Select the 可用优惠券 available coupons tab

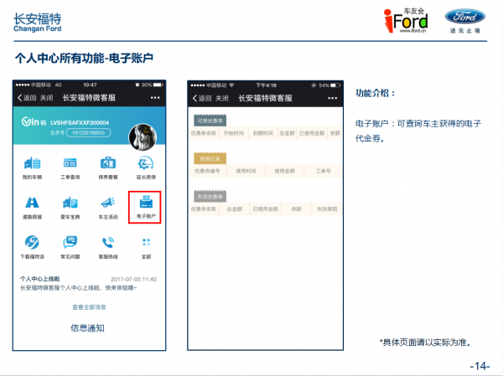coord(210,121)
